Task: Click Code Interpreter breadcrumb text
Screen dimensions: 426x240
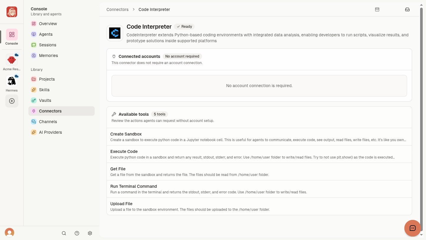Action: coord(154,9)
